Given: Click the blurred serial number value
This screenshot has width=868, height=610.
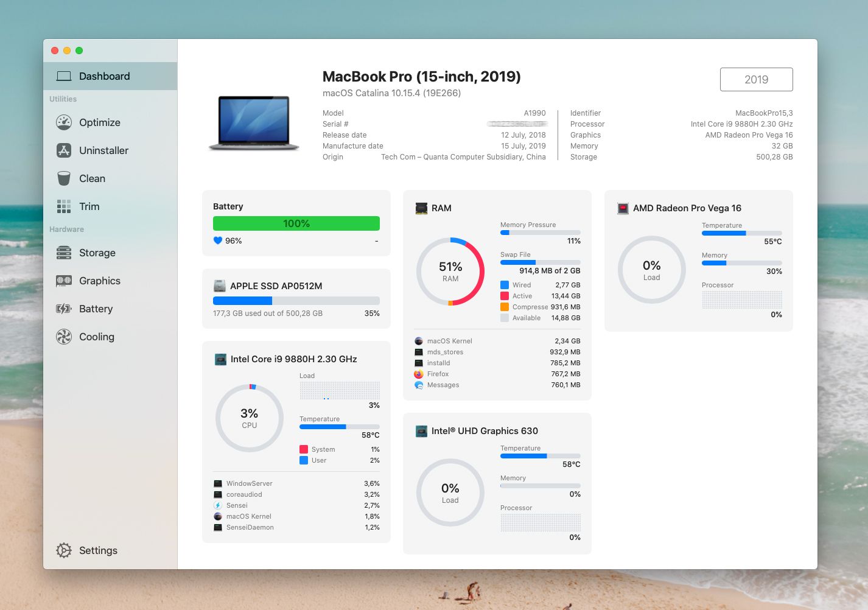Looking at the screenshot, I should point(517,124).
